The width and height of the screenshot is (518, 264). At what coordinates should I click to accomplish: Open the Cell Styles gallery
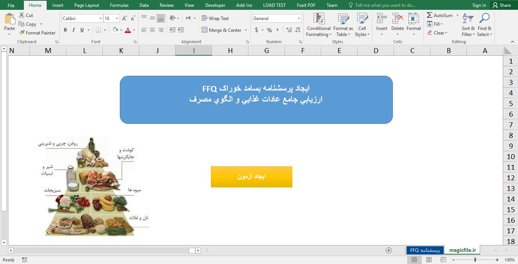pos(361,25)
